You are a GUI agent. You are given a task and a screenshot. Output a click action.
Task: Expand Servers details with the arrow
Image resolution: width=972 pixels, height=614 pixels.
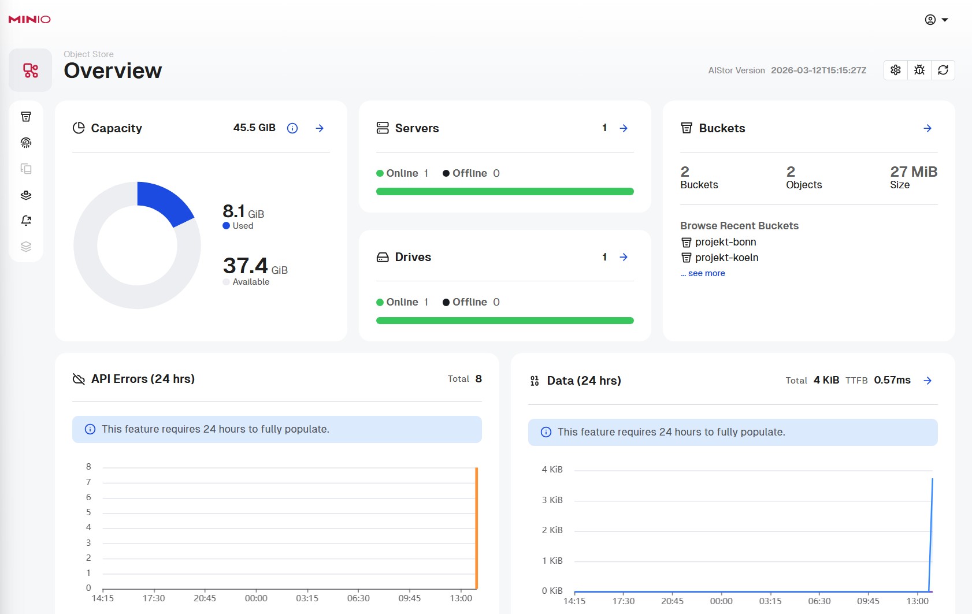point(624,128)
